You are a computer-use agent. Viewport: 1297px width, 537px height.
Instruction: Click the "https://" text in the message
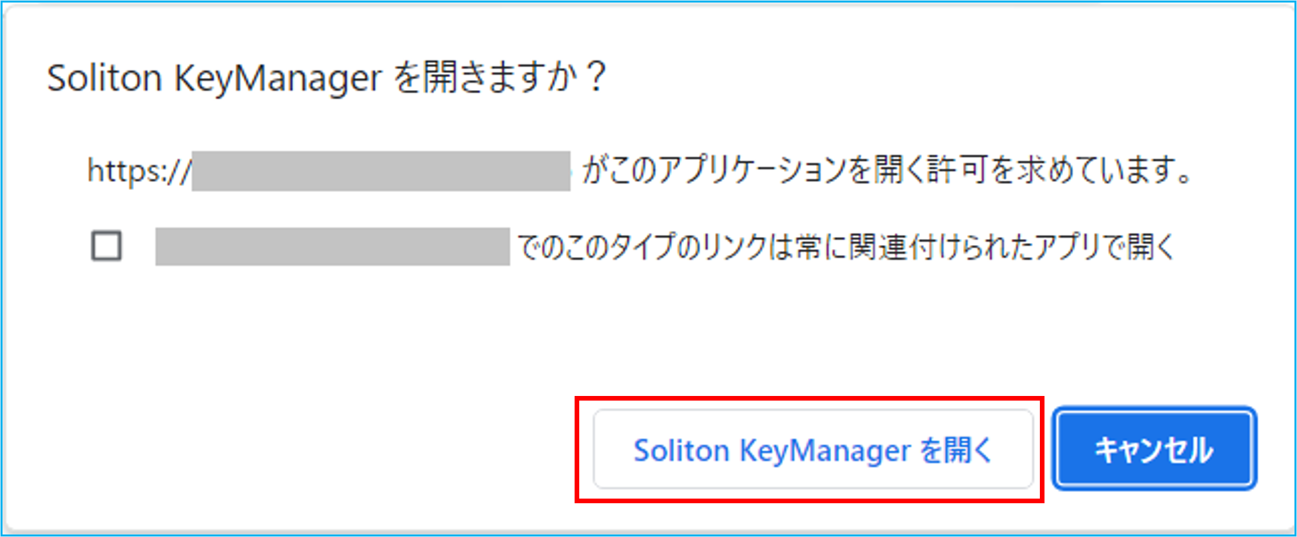click(x=139, y=171)
